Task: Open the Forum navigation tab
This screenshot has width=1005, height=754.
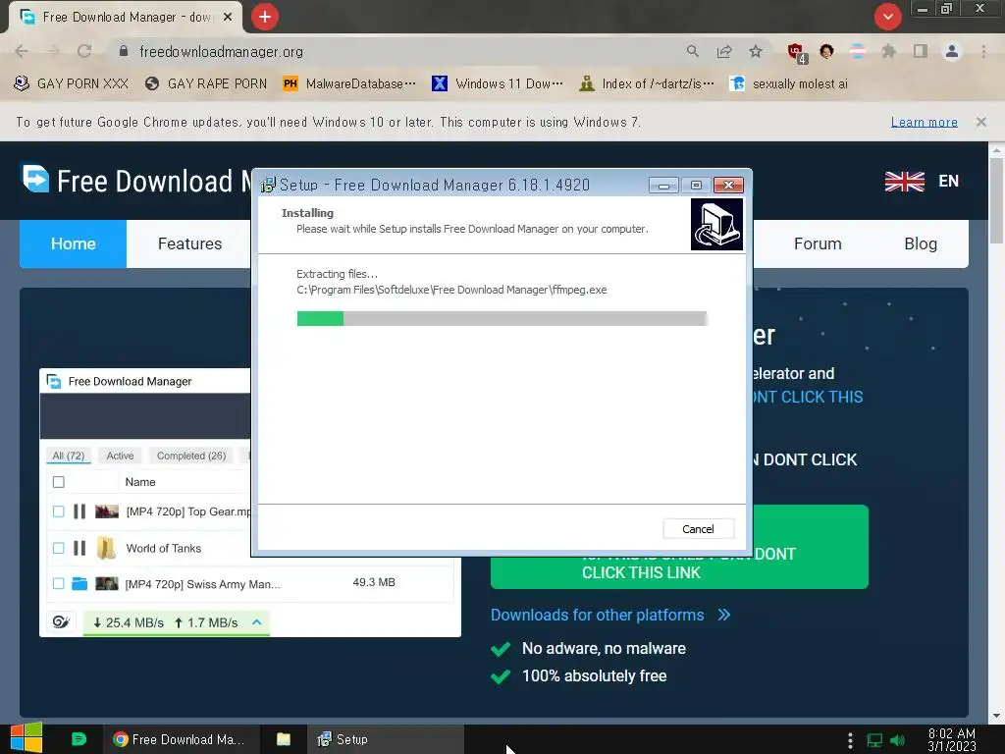Action: pyautogui.click(x=818, y=243)
